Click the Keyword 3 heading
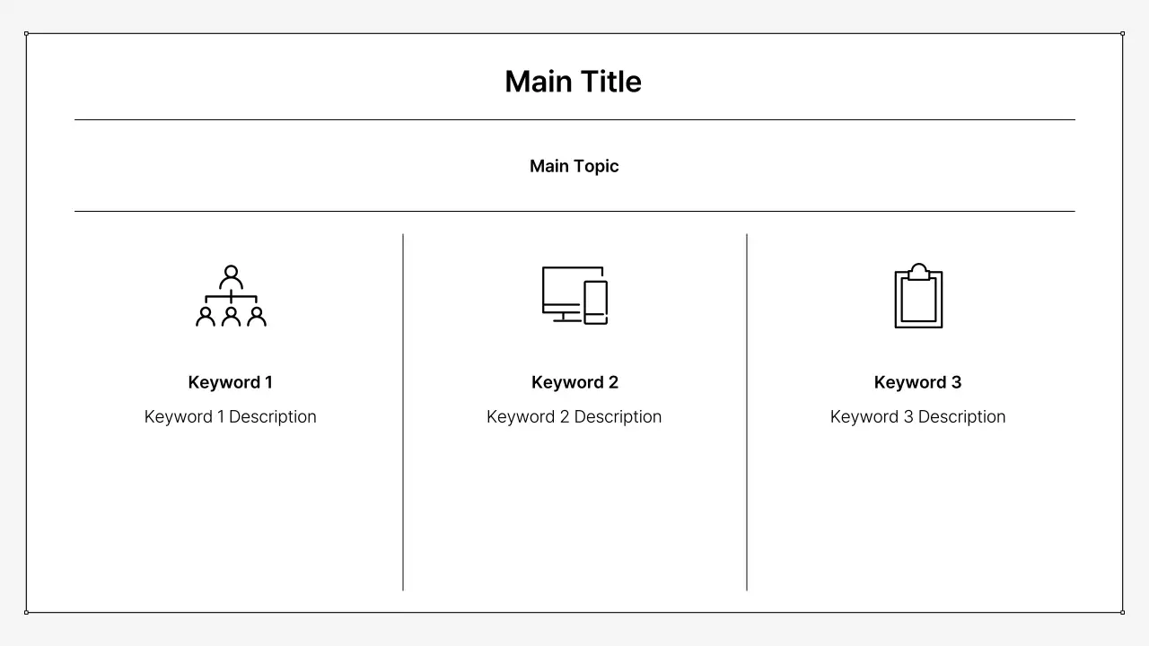The width and height of the screenshot is (1149, 646). pyautogui.click(x=917, y=382)
